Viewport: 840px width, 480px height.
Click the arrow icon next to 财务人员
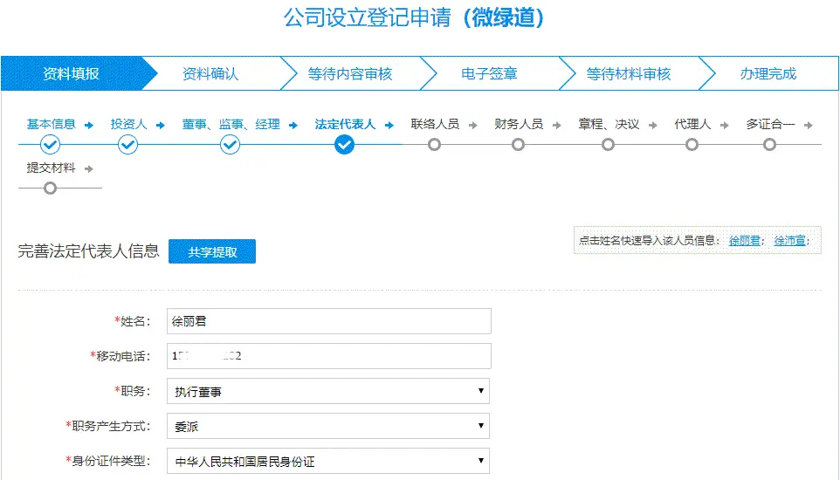(557, 126)
